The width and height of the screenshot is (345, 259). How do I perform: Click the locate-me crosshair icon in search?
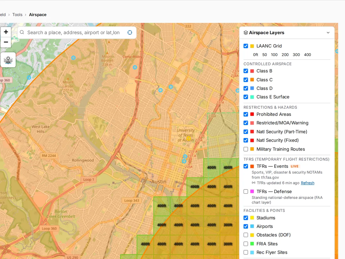coord(130,32)
